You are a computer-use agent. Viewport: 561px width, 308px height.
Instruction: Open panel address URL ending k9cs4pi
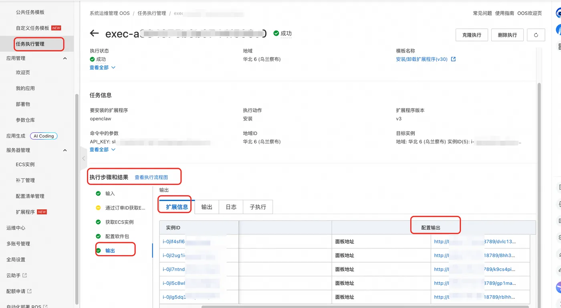tap(475, 269)
